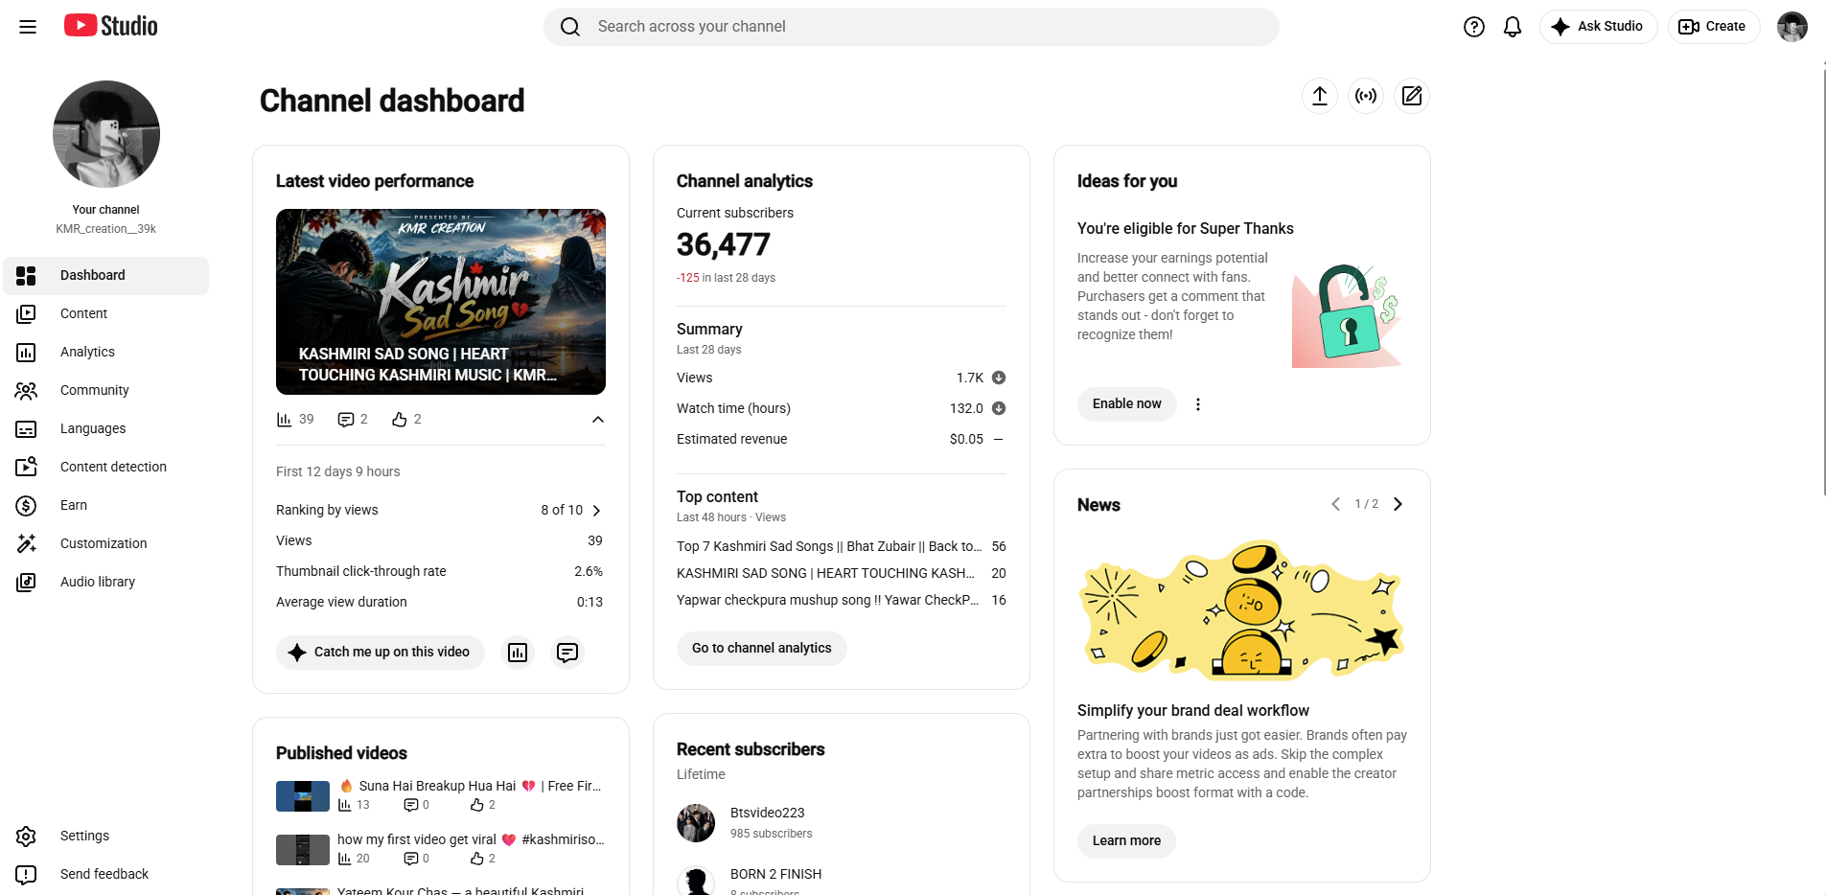Click Ask Studio button
Viewport: 1826px width, 895px height.
click(1598, 27)
